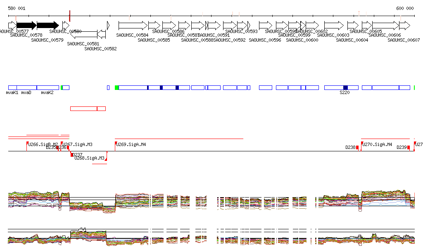This screenshot has width=423, height=252.
Task: Click the SAOUHSC_00582 gene label
Action: tap(101, 49)
